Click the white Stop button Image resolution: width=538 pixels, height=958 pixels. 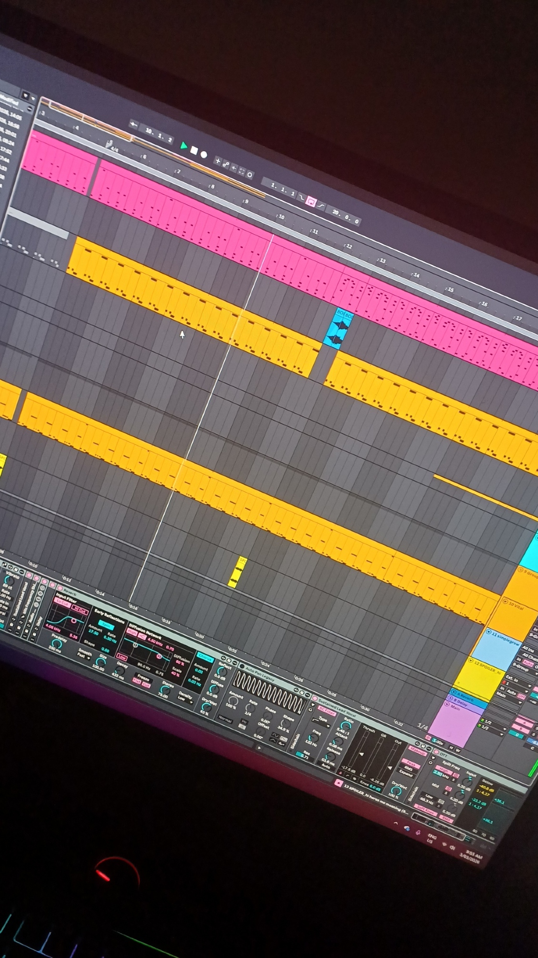pyautogui.click(x=194, y=150)
